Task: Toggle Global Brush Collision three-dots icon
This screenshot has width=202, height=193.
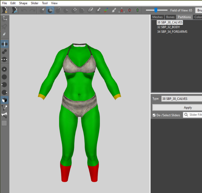Action: click(x=4, y=60)
